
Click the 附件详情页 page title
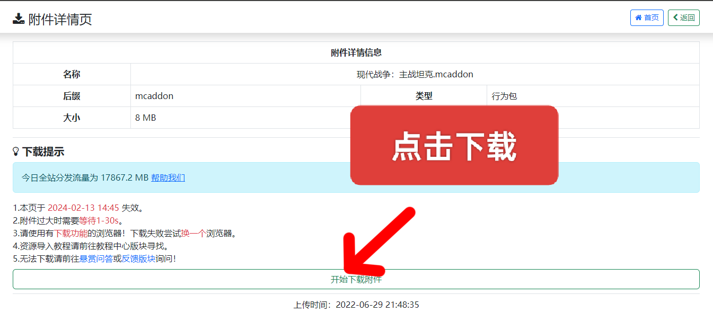pos(60,20)
